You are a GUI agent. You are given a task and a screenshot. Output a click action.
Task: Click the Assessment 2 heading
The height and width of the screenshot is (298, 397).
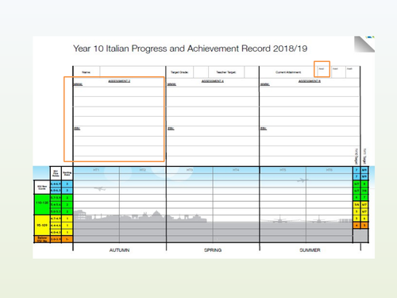[119, 81]
